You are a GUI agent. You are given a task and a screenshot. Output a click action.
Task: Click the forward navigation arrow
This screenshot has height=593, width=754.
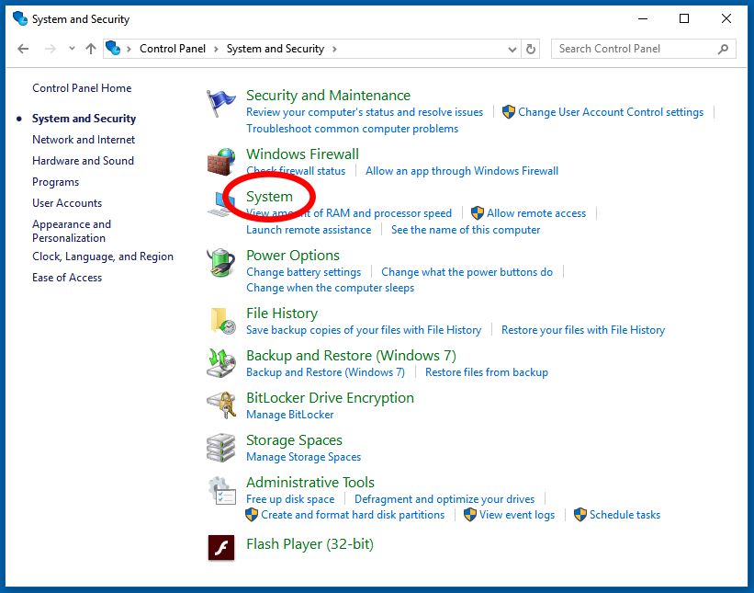click(x=50, y=49)
